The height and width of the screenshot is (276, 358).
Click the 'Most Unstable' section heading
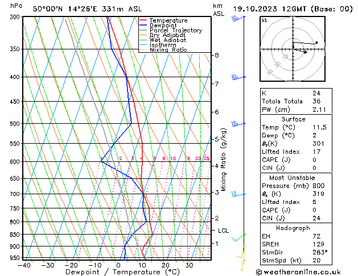click(292, 178)
